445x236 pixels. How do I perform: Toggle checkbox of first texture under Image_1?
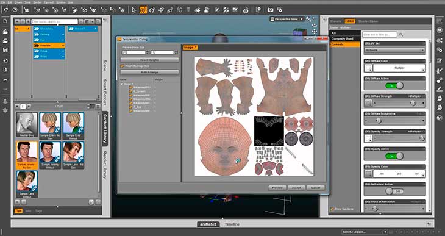[x=131, y=88]
